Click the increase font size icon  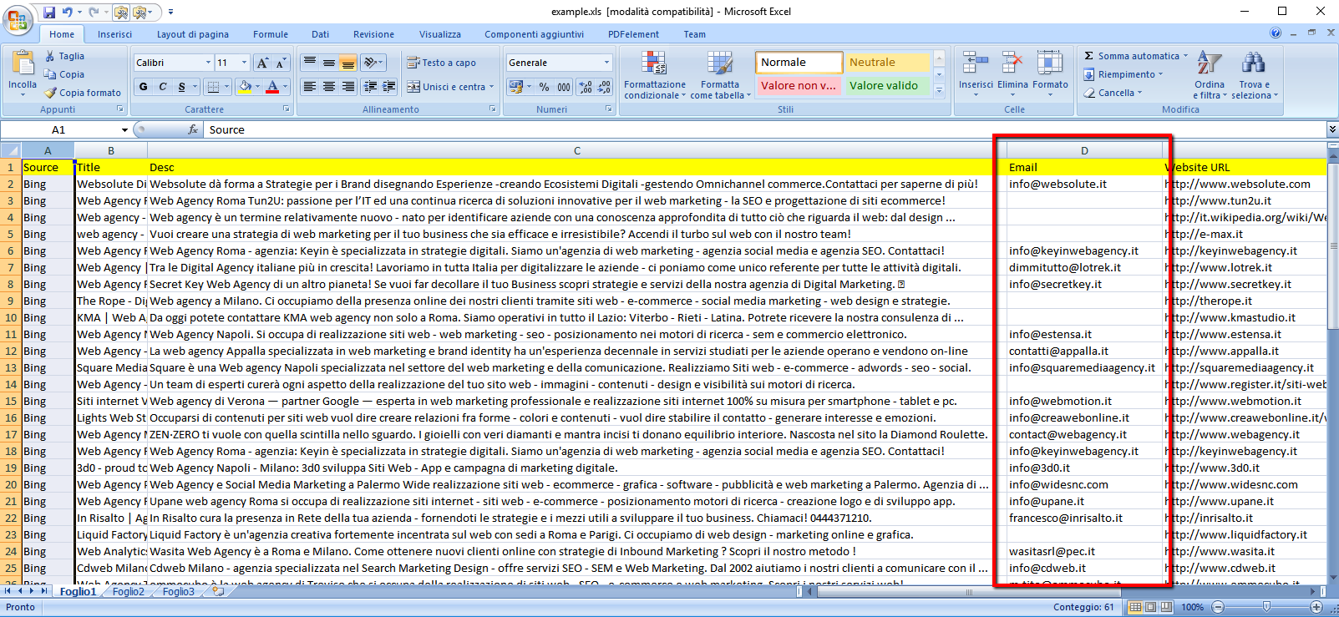tap(262, 63)
